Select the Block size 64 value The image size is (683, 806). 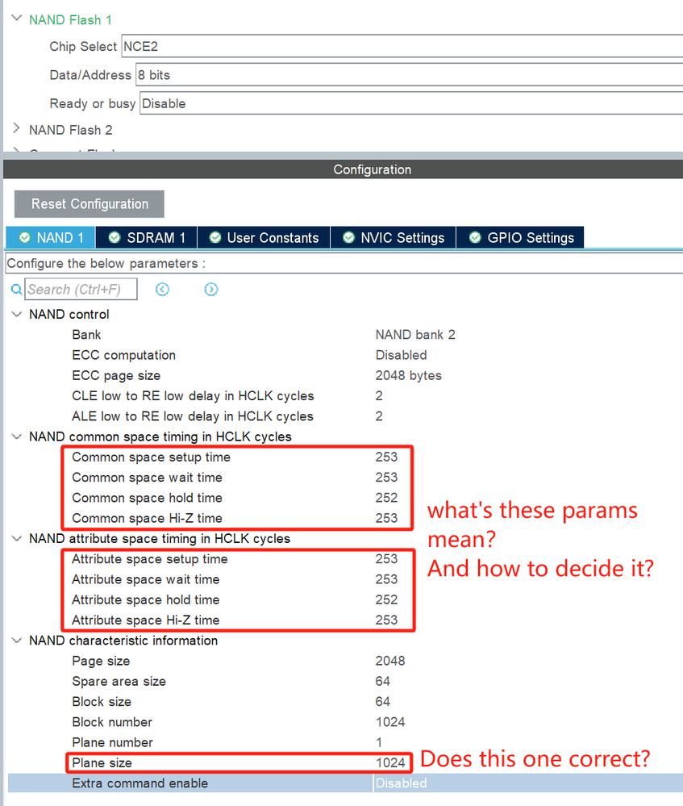[x=383, y=702]
